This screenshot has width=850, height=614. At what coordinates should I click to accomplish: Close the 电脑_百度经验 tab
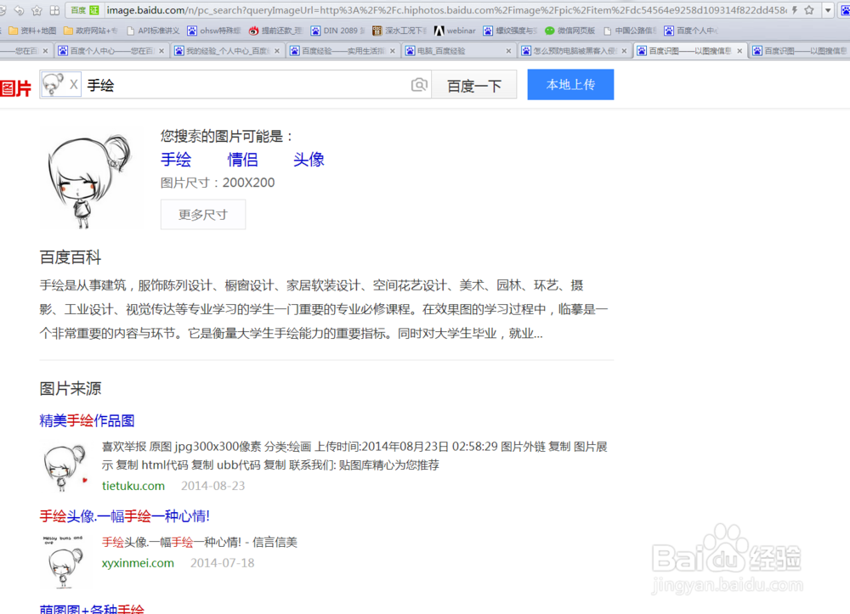click(508, 51)
